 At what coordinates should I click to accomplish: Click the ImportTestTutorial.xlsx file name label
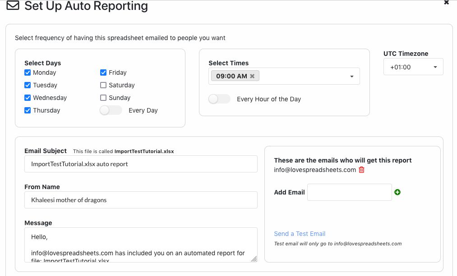click(144, 151)
